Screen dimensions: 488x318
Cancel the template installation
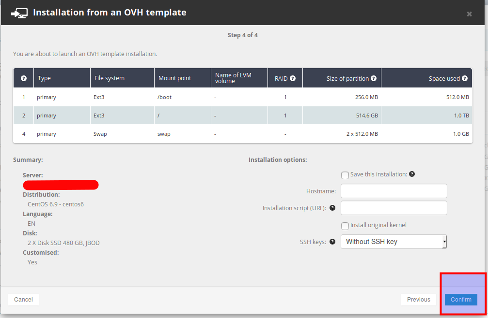coord(23,300)
